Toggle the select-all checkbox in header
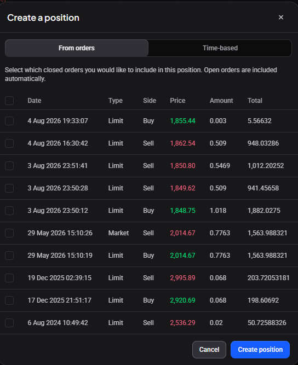 click(9, 101)
